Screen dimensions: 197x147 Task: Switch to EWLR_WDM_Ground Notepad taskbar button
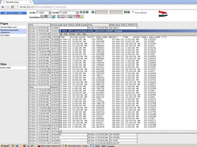(104, 146)
